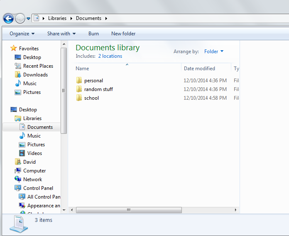Viewport: 289px width, 236px height.
Task: Click date 12/10/2014 4:58 PM cell
Action: 205,98
